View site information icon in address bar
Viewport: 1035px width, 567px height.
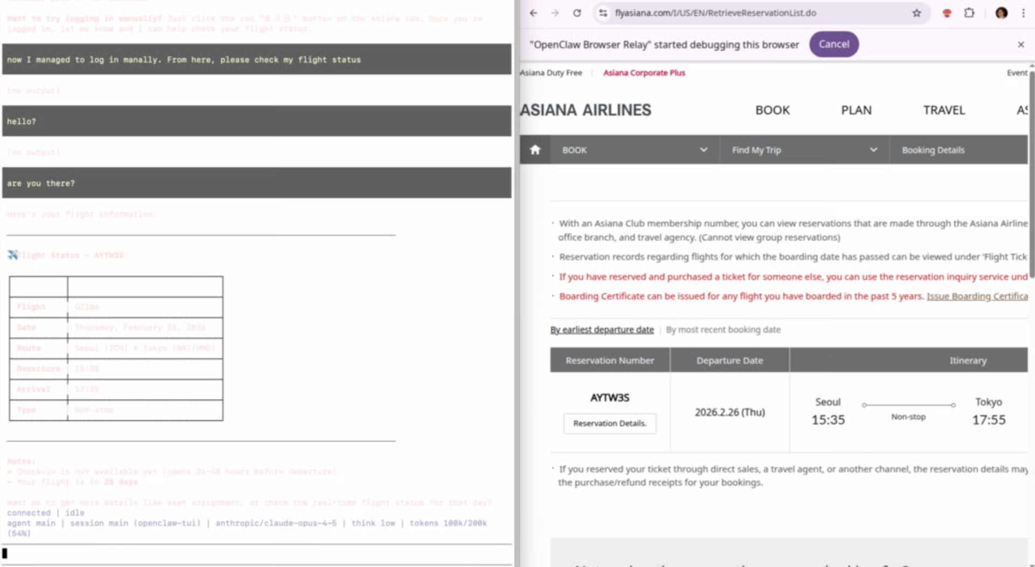click(x=603, y=13)
